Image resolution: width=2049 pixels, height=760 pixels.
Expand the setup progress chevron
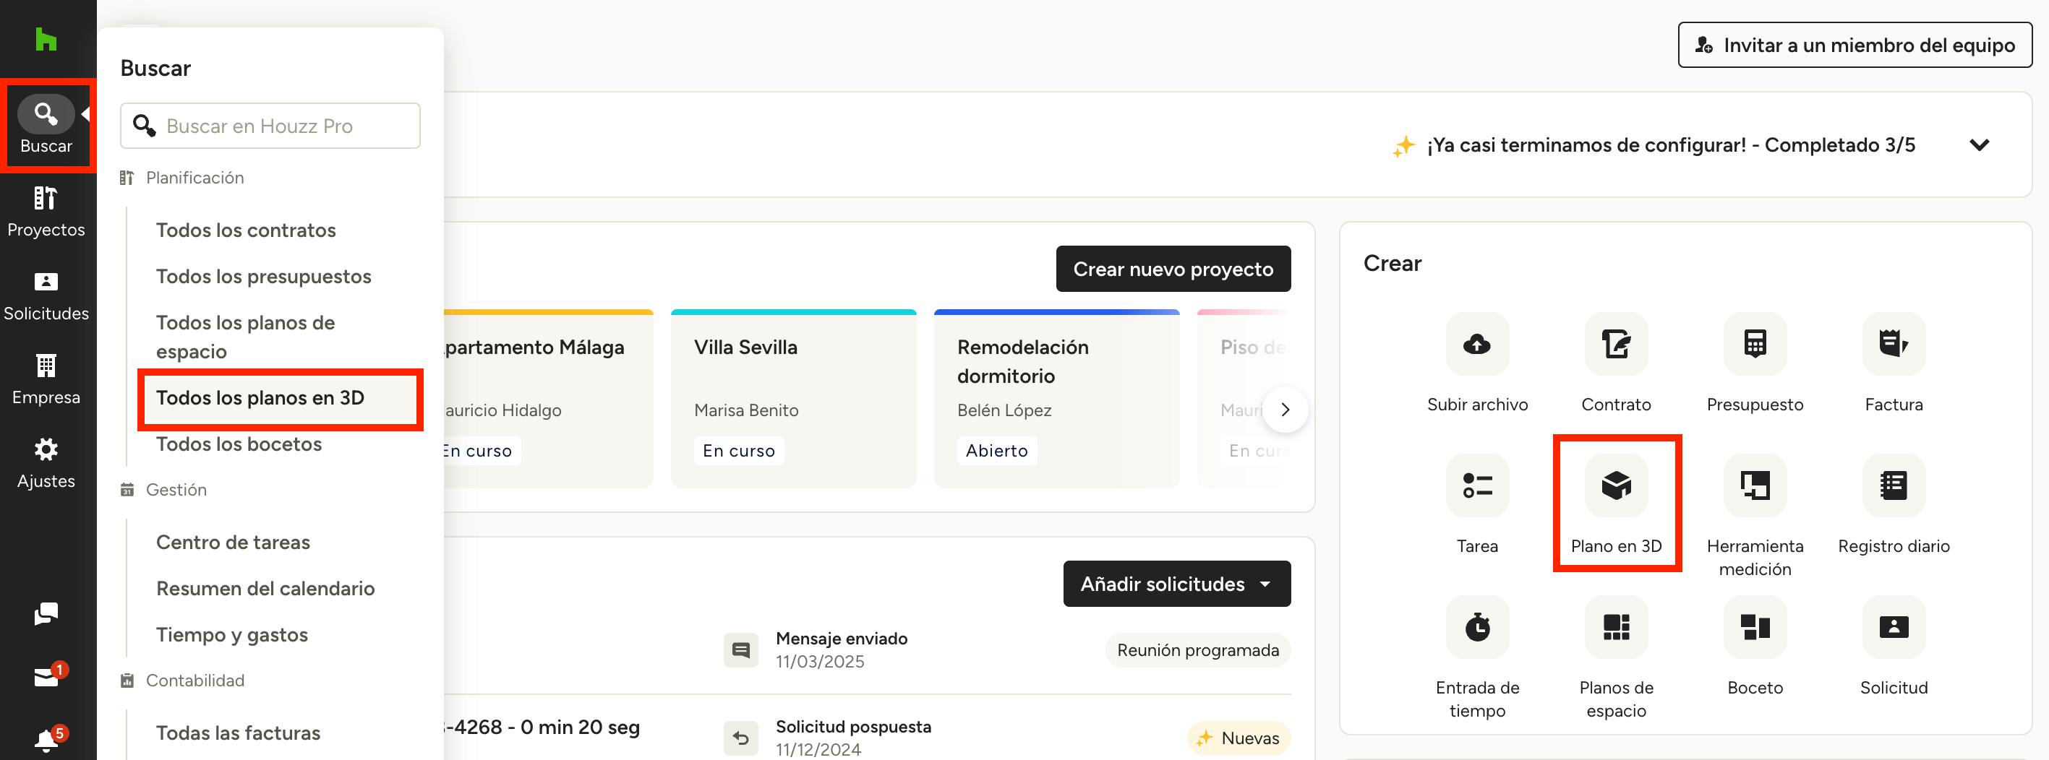tap(1978, 145)
